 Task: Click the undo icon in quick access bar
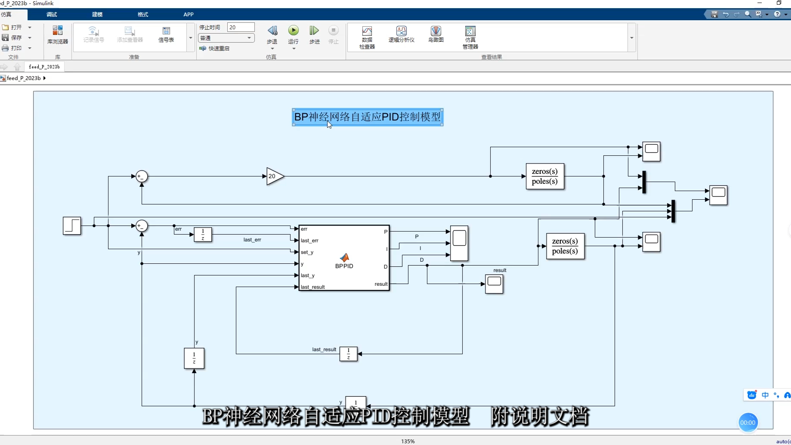coord(726,14)
